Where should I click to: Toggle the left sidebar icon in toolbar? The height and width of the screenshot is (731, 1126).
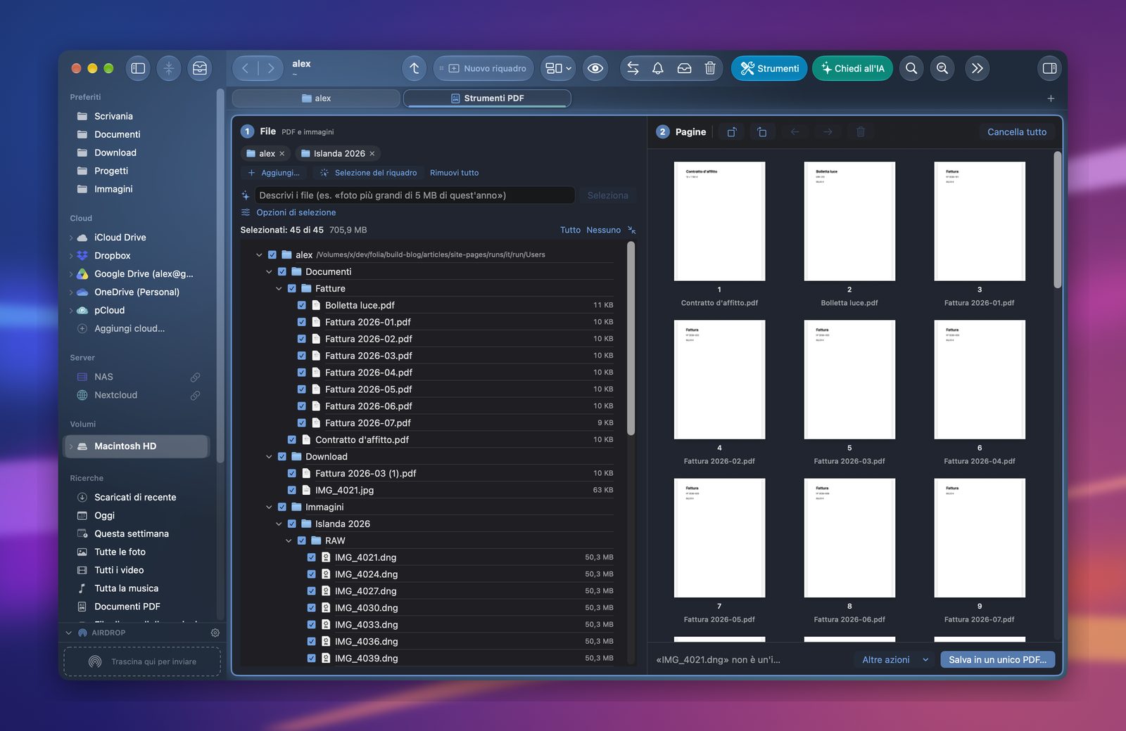(138, 68)
